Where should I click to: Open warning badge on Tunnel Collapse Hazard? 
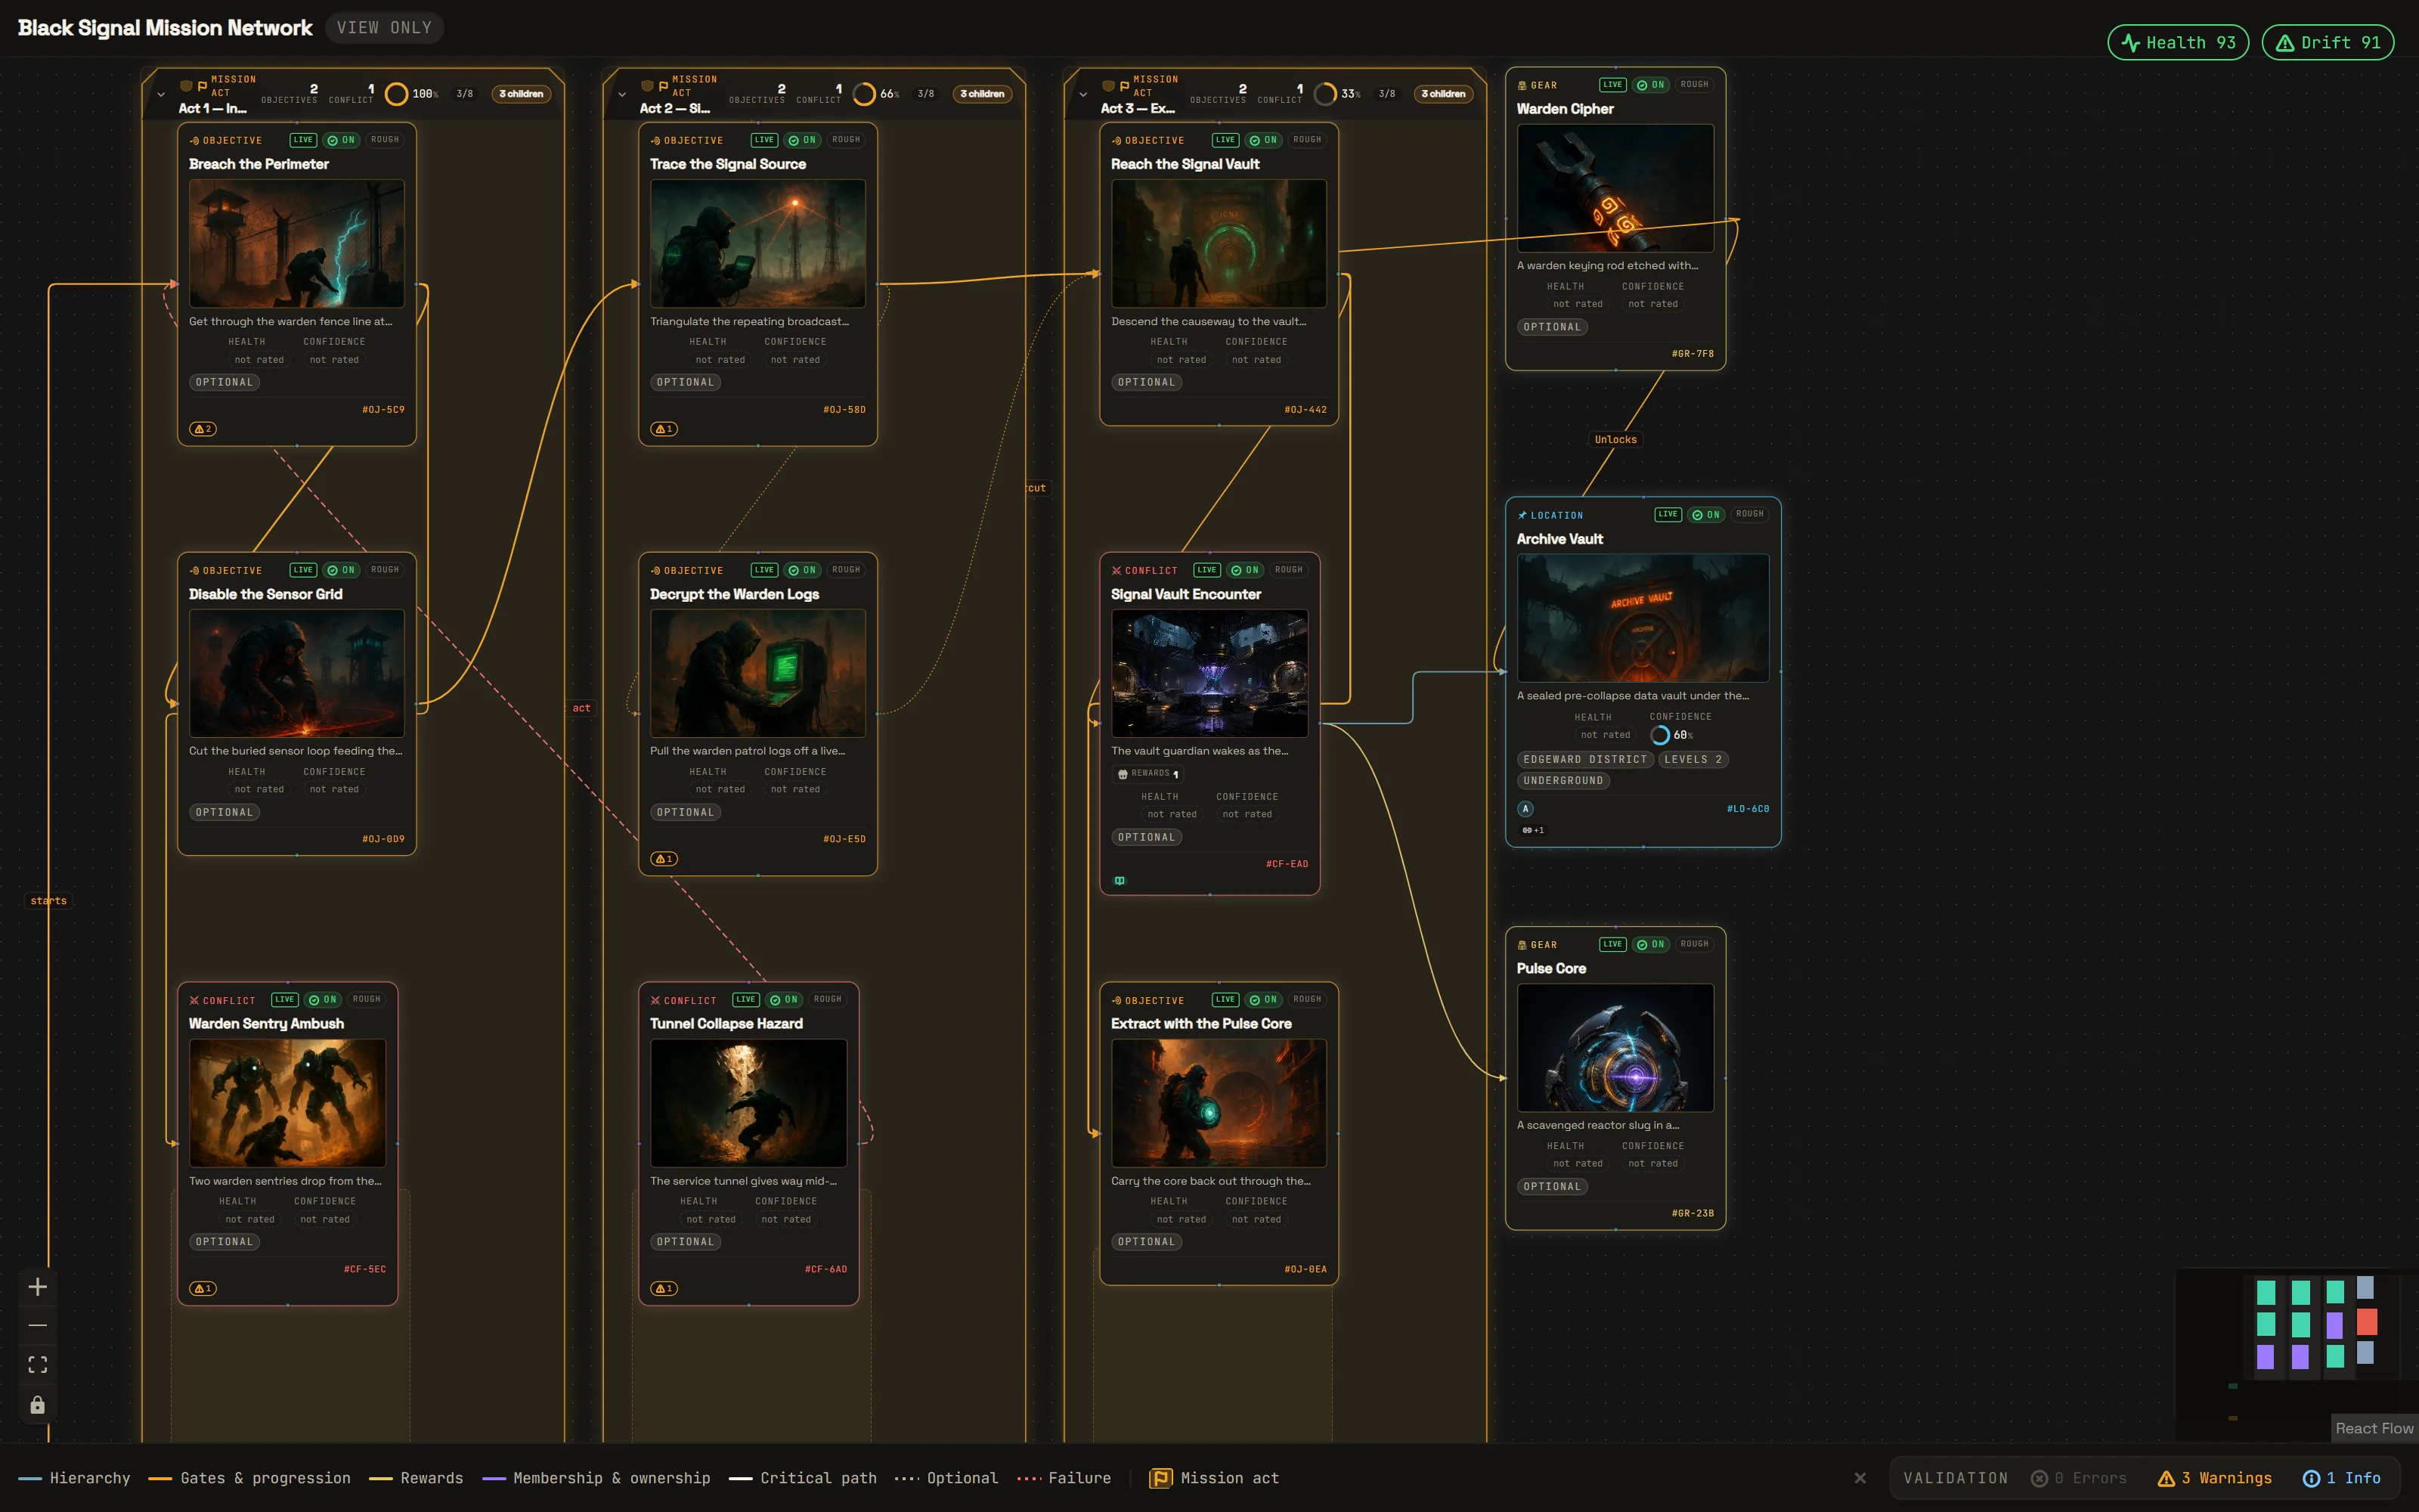(664, 1289)
